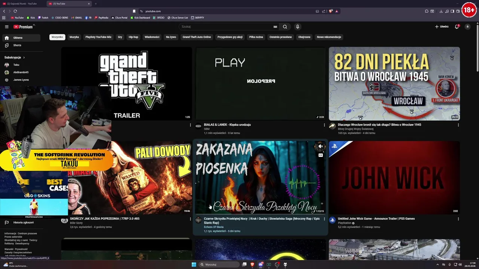479x269 pixels.
Task: Open the browser apps grid bookmarks button
Action: coord(4,18)
